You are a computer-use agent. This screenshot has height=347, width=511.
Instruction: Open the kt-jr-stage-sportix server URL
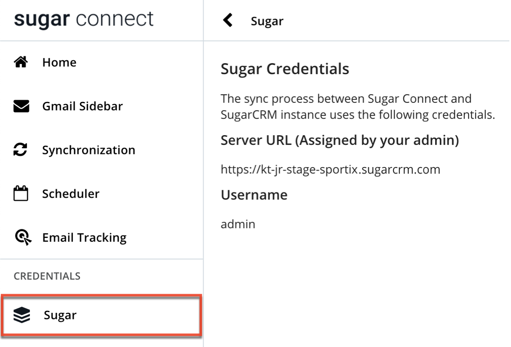(330, 169)
